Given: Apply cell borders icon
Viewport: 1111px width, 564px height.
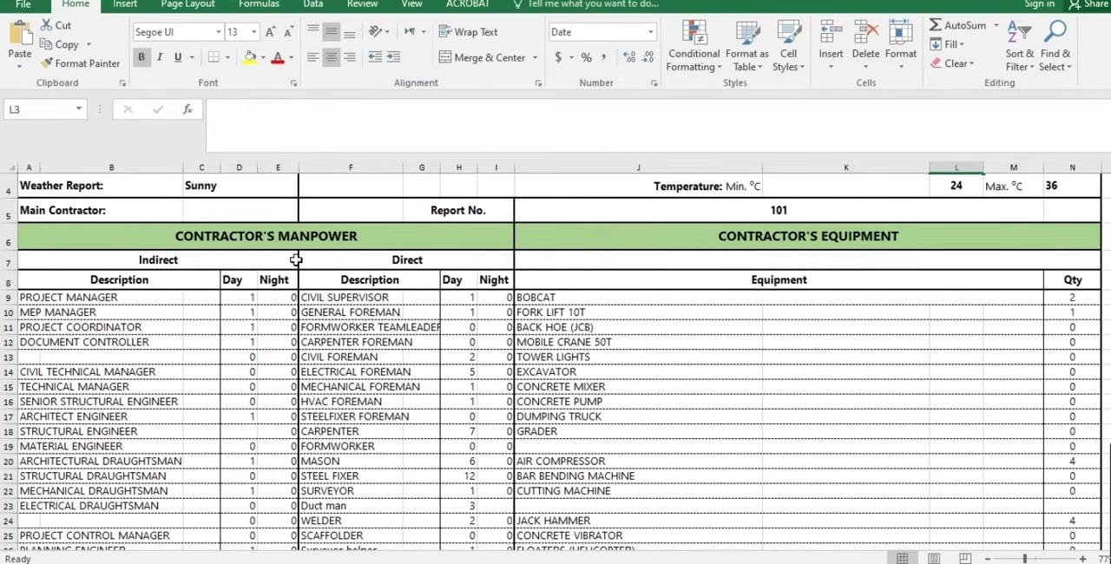Looking at the screenshot, I should 214,57.
